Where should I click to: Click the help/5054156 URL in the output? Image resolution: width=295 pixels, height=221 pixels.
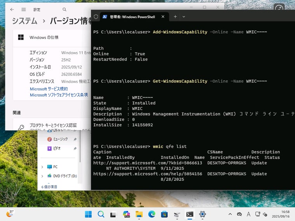click(x=147, y=174)
